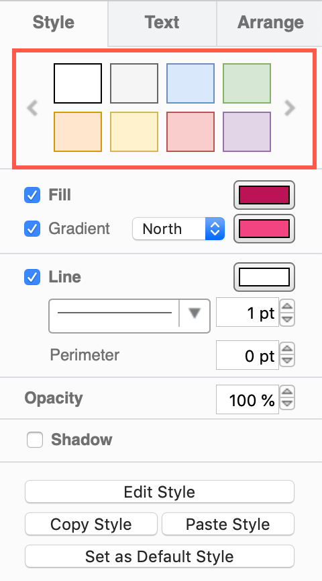Screen dimensions: 322x581
Task: Enable the Shadow checkbox
Action: [35, 440]
